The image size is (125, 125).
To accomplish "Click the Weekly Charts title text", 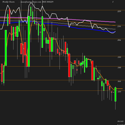I will coord(8,2).
